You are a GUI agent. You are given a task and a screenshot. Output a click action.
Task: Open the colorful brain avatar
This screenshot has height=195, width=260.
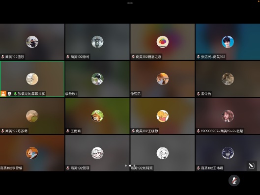click(163, 42)
